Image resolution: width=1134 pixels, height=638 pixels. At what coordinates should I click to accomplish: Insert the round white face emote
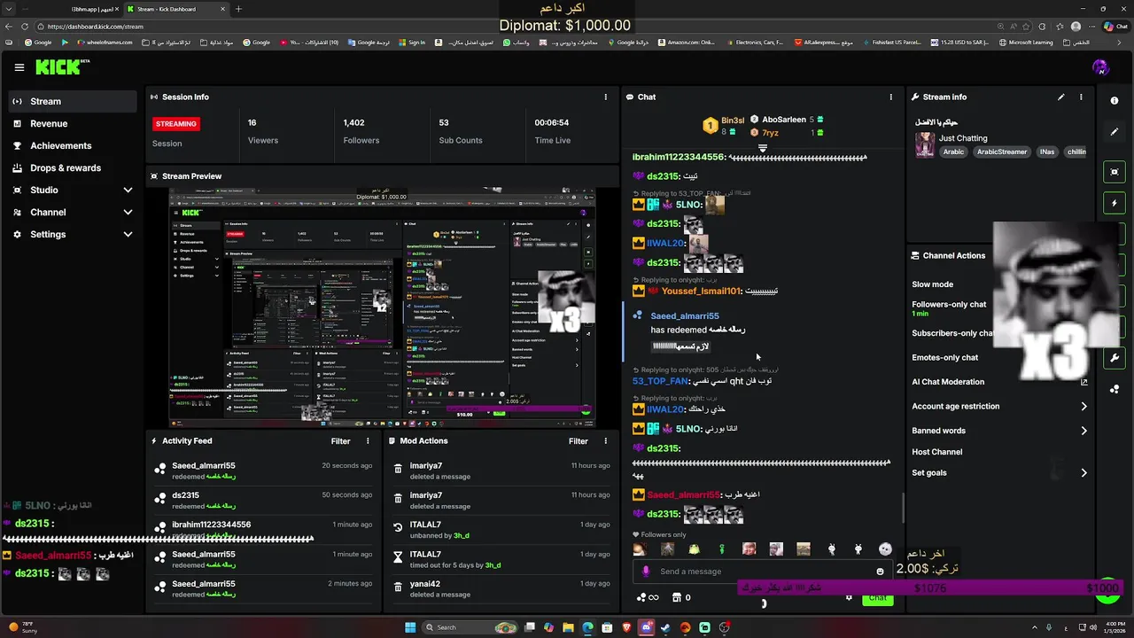[885, 549]
